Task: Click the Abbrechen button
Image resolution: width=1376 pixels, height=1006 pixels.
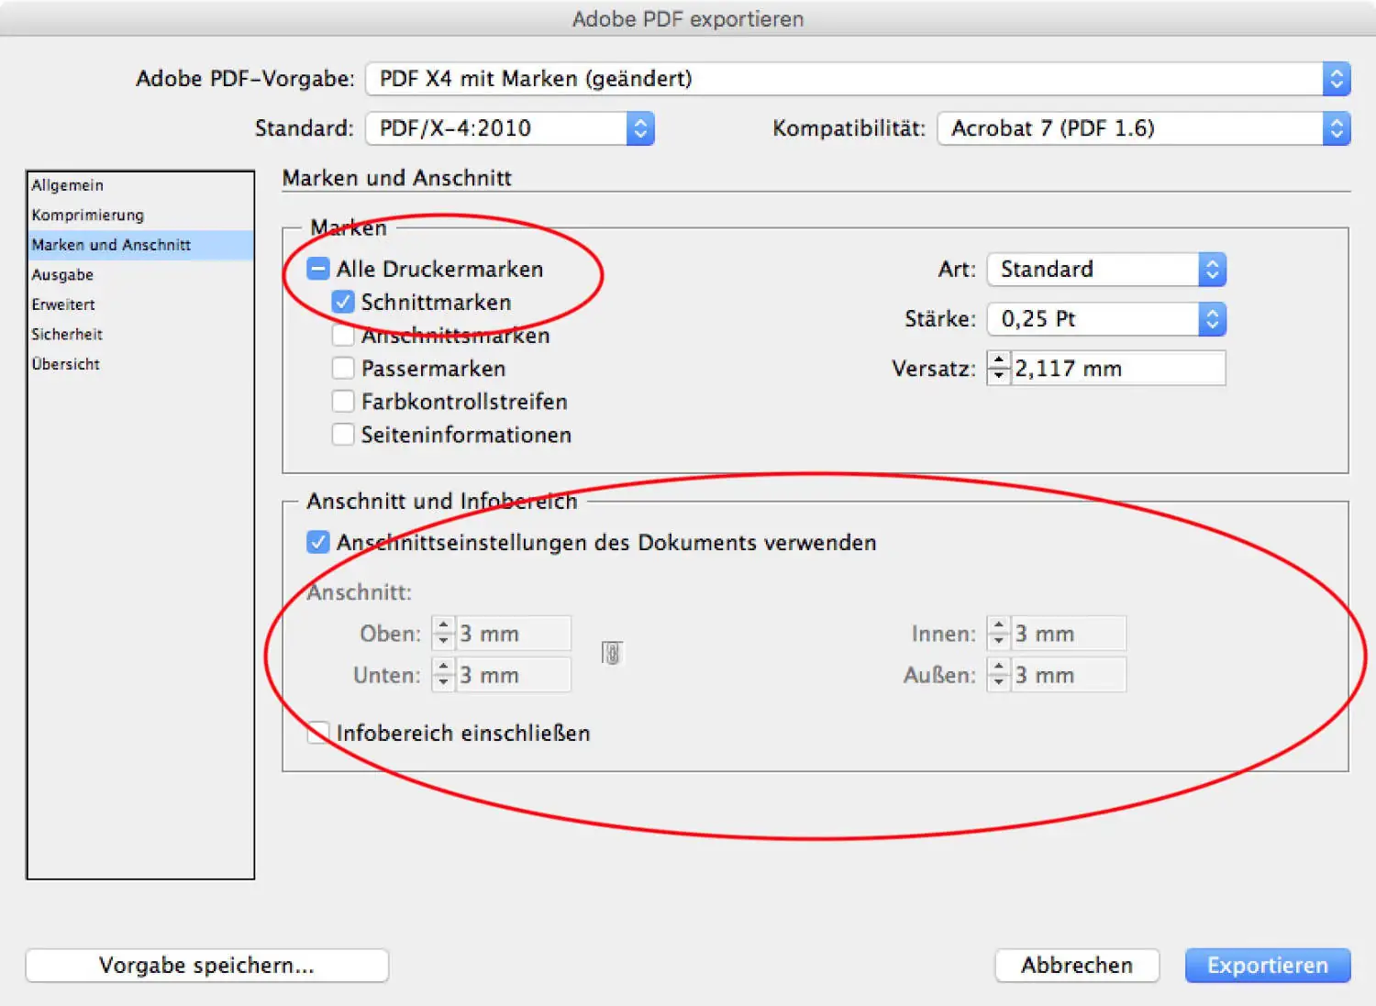Action: click(x=1077, y=966)
